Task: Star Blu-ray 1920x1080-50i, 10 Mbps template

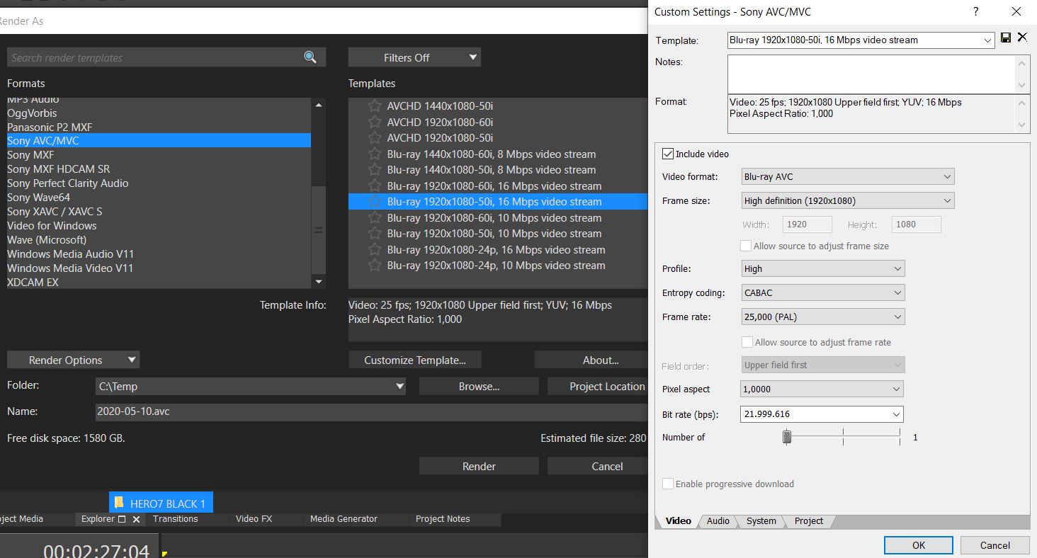Action: [x=375, y=234]
